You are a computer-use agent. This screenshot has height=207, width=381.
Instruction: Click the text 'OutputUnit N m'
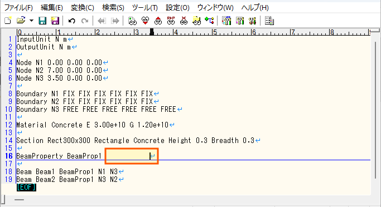(44, 47)
